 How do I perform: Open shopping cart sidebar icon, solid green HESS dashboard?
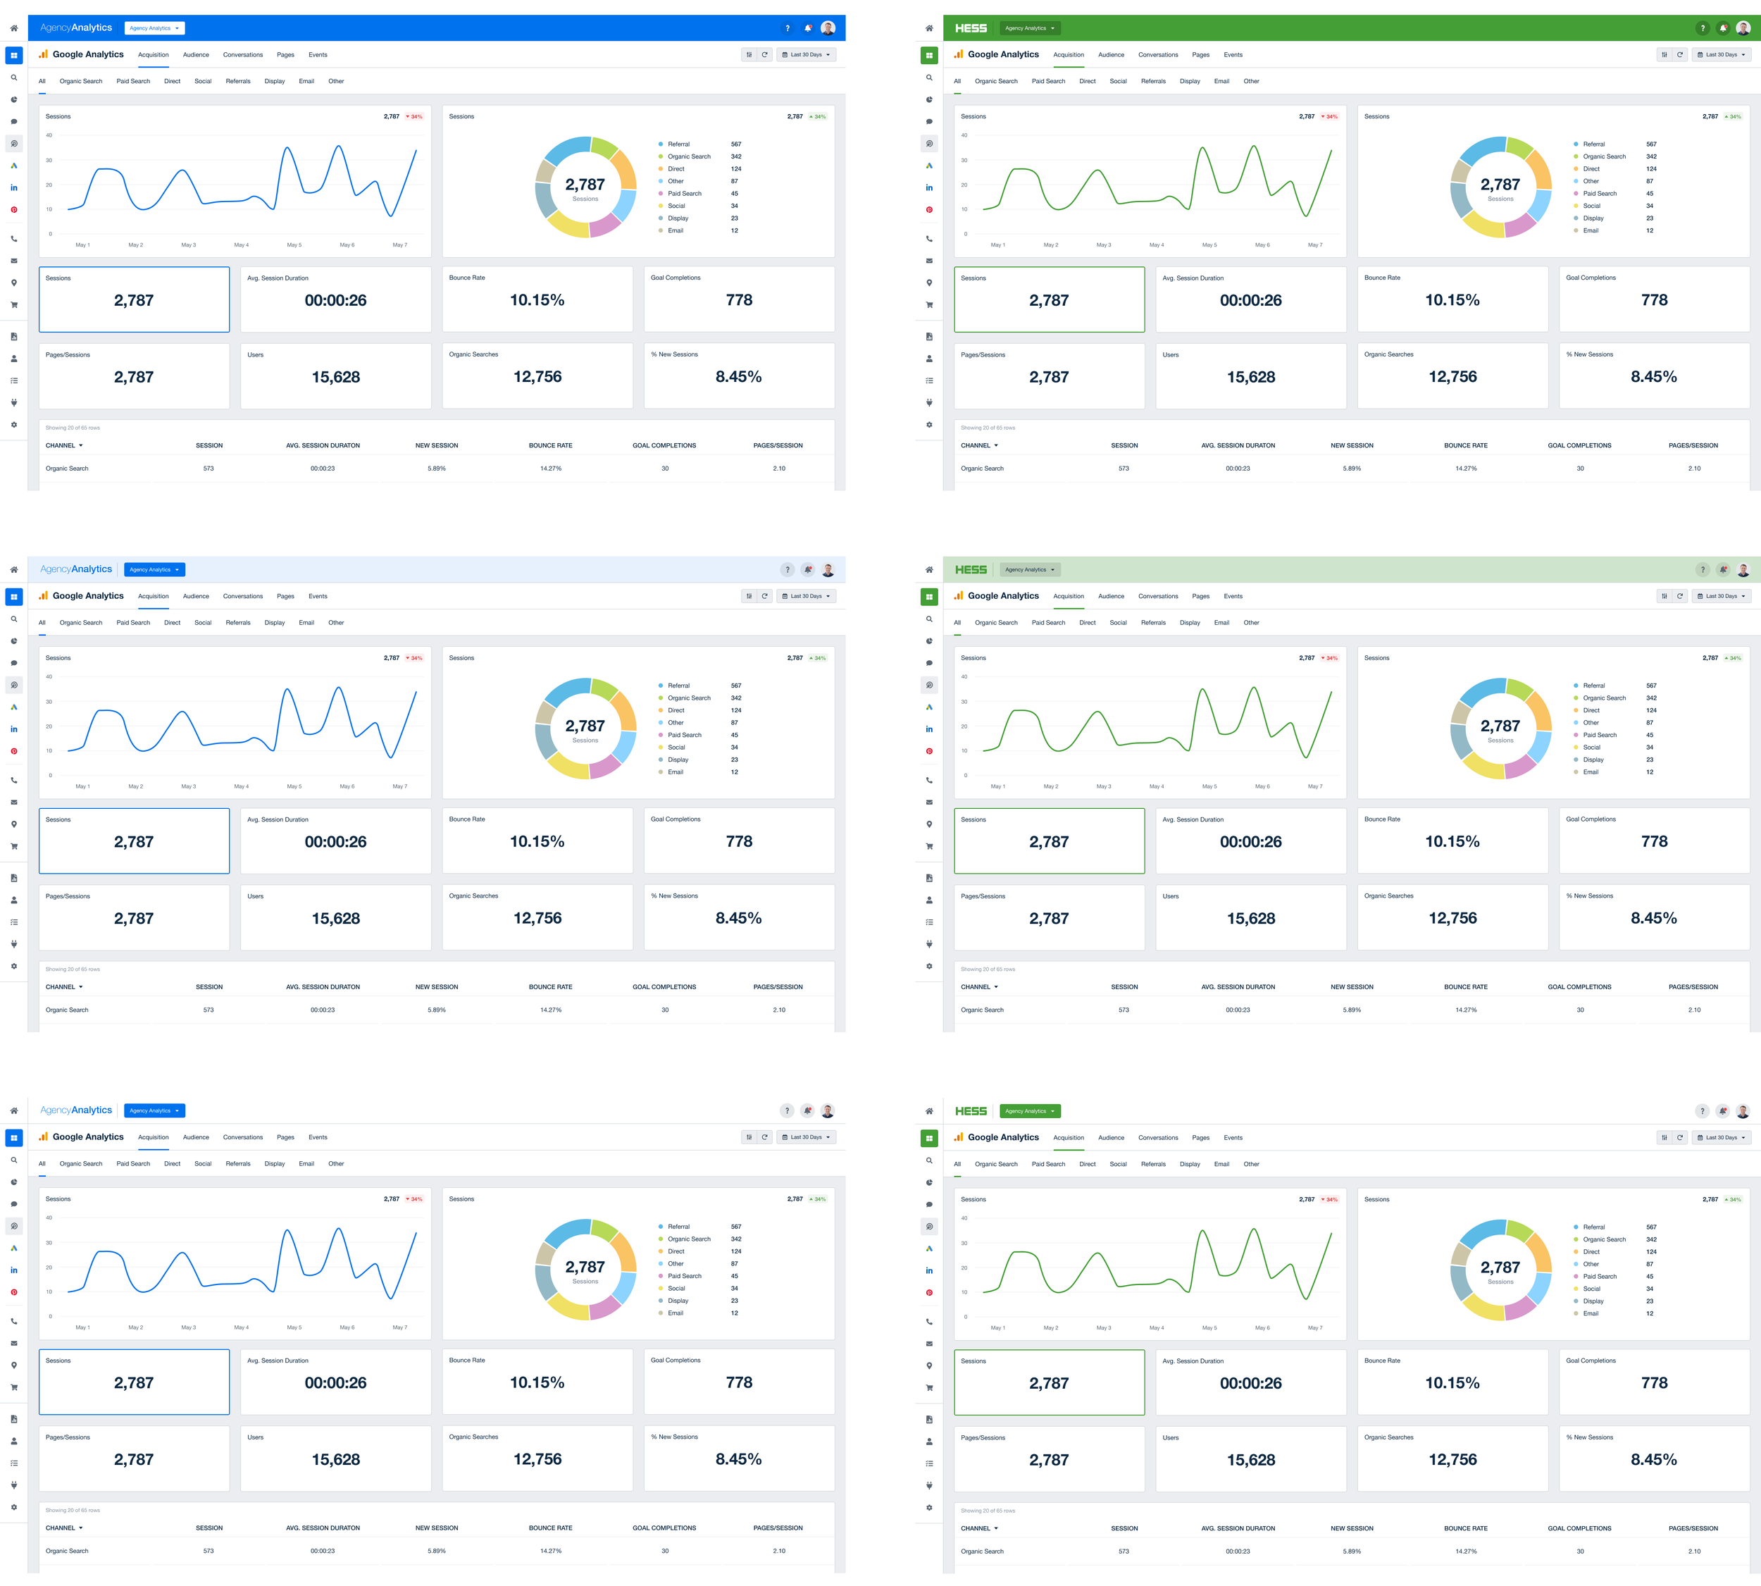929,305
